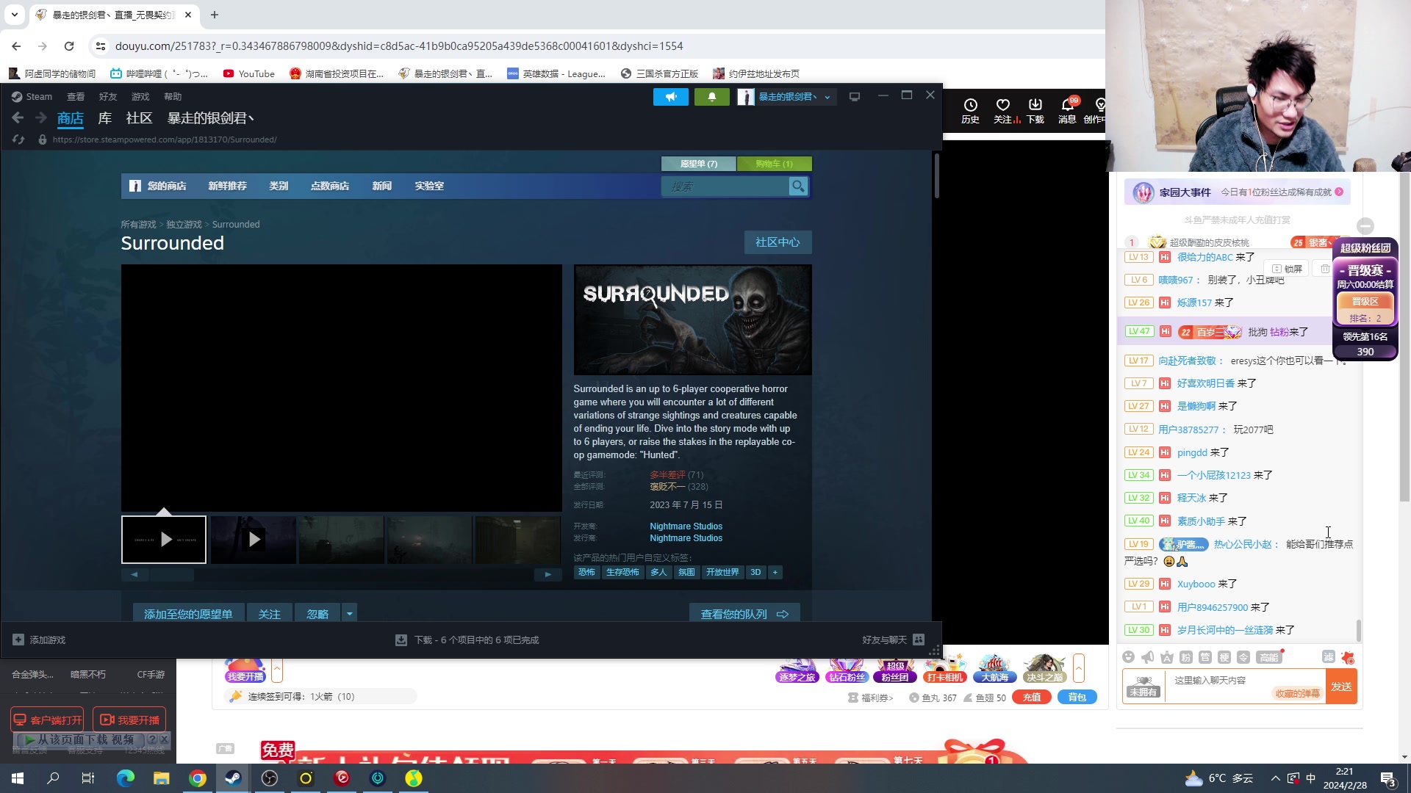This screenshot has width=1411, height=793.
Task: Expand the account name dropdown in Steam
Action: (827, 97)
